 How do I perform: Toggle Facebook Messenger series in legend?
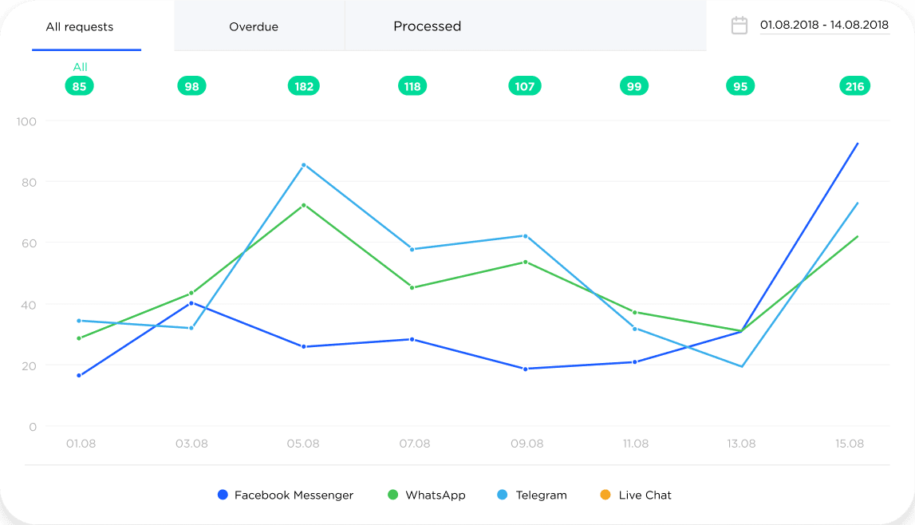pyautogui.click(x=293, y=495)
